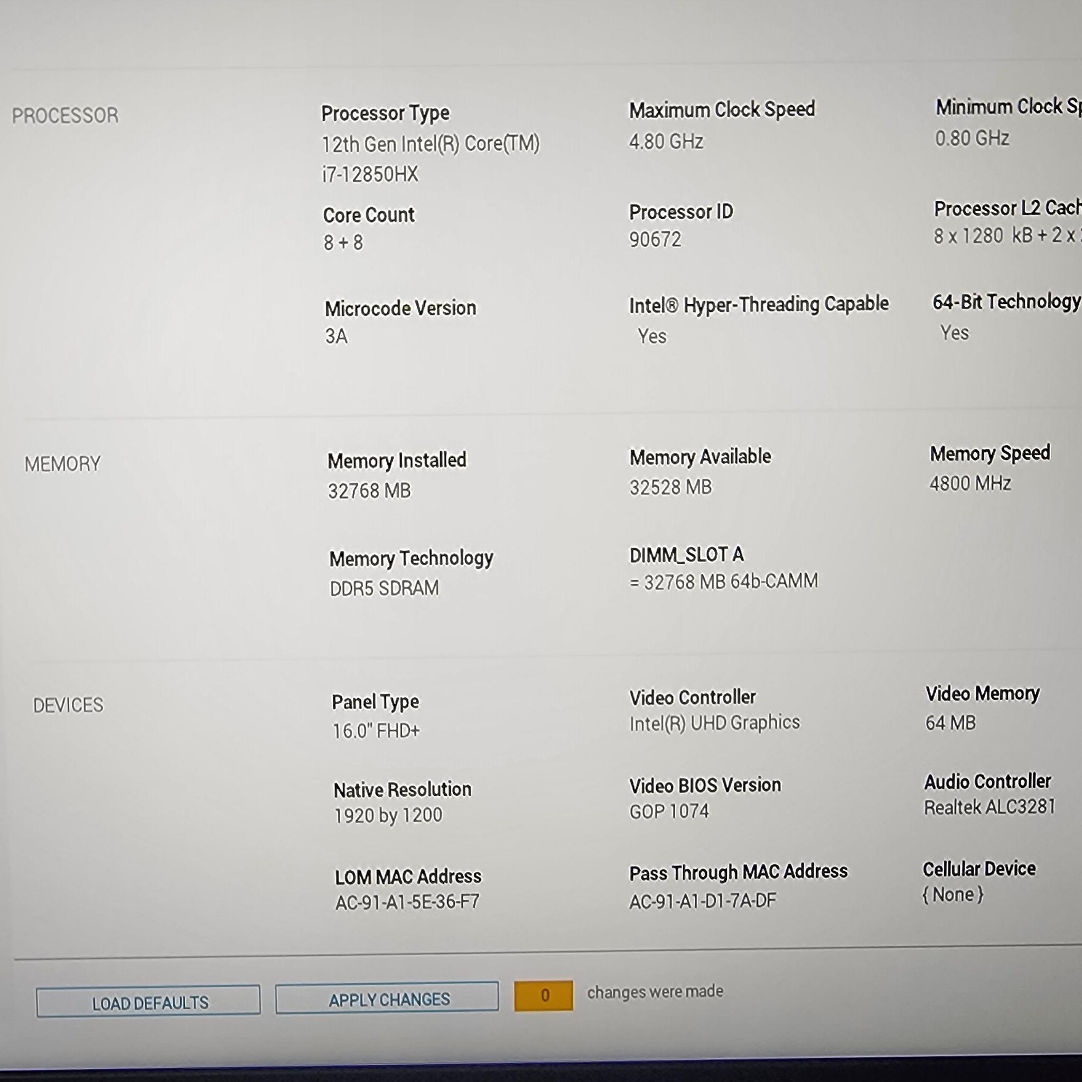Click the Video Memory label
Screen dimensions: 1082x1082
[983, 694]
